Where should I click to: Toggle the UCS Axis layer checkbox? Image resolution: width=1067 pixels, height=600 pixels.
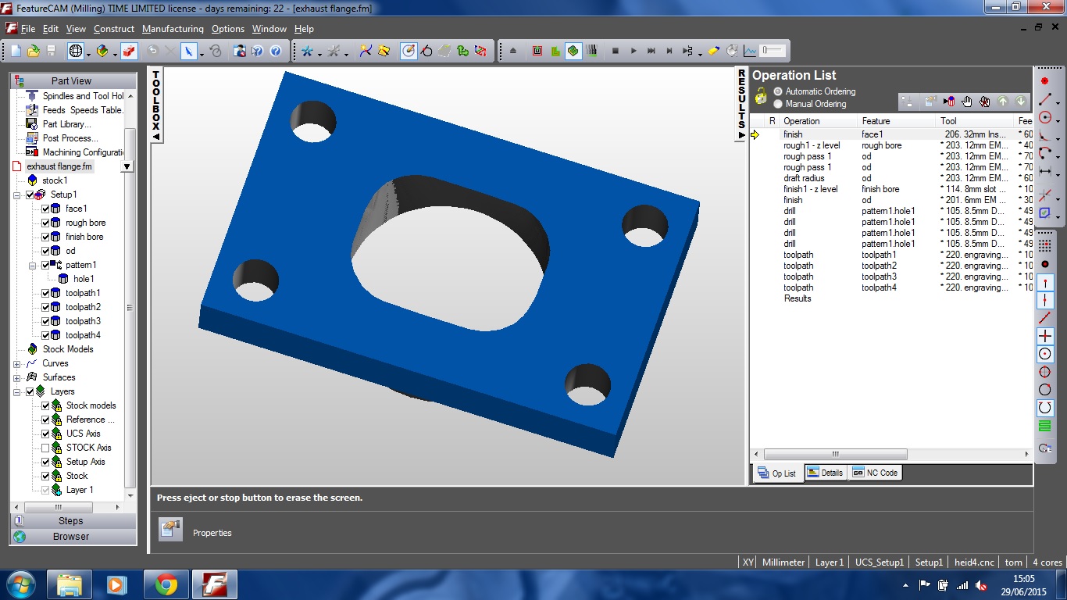(45, 434)
